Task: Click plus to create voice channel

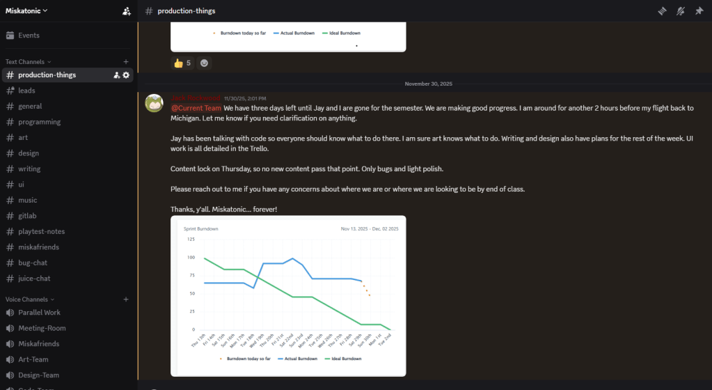Action: pyautogui.click(x=126, y=299)
